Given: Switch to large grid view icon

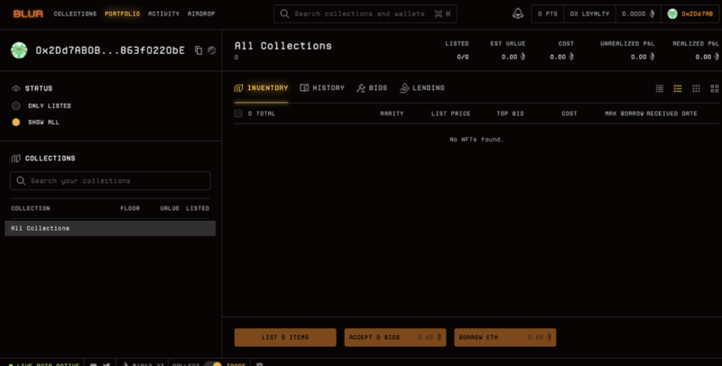Looking at the screenshot, I should [x=714, y=88].
